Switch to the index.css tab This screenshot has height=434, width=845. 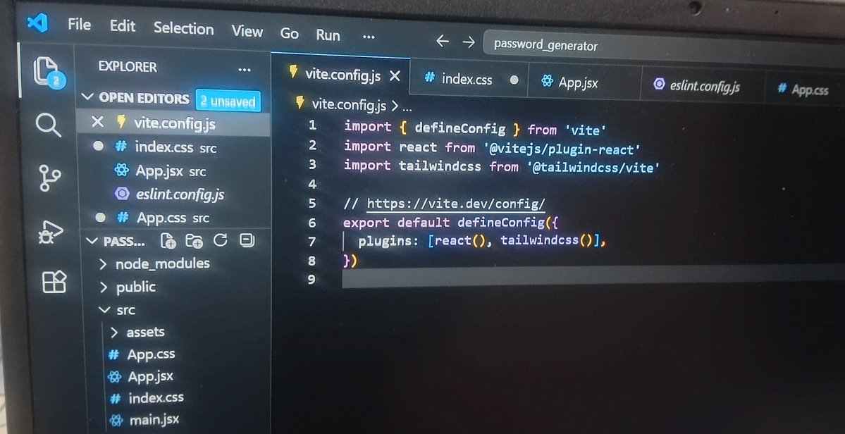pyautogui.click(x=467, y=79)
